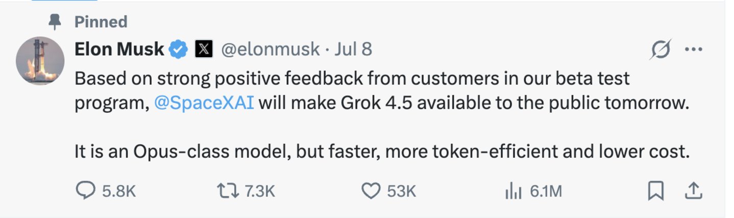Visit the @elonmusk handle link

pos(271,50)
